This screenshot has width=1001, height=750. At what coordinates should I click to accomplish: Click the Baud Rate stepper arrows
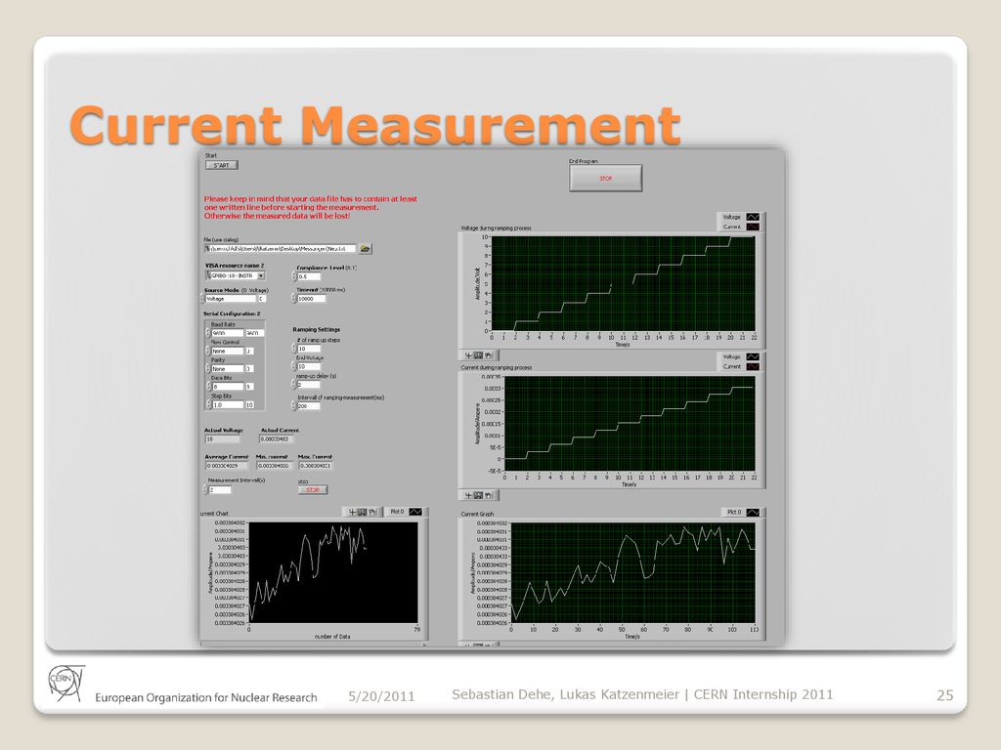207,333
